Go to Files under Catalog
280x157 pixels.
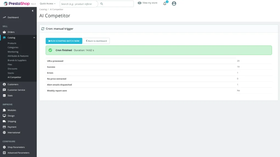tap(10, 64)
